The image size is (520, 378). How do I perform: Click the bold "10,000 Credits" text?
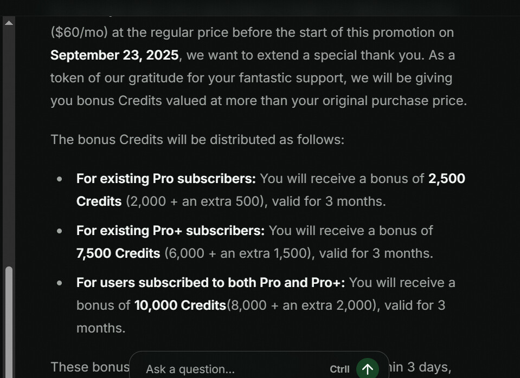pos(180,305)
